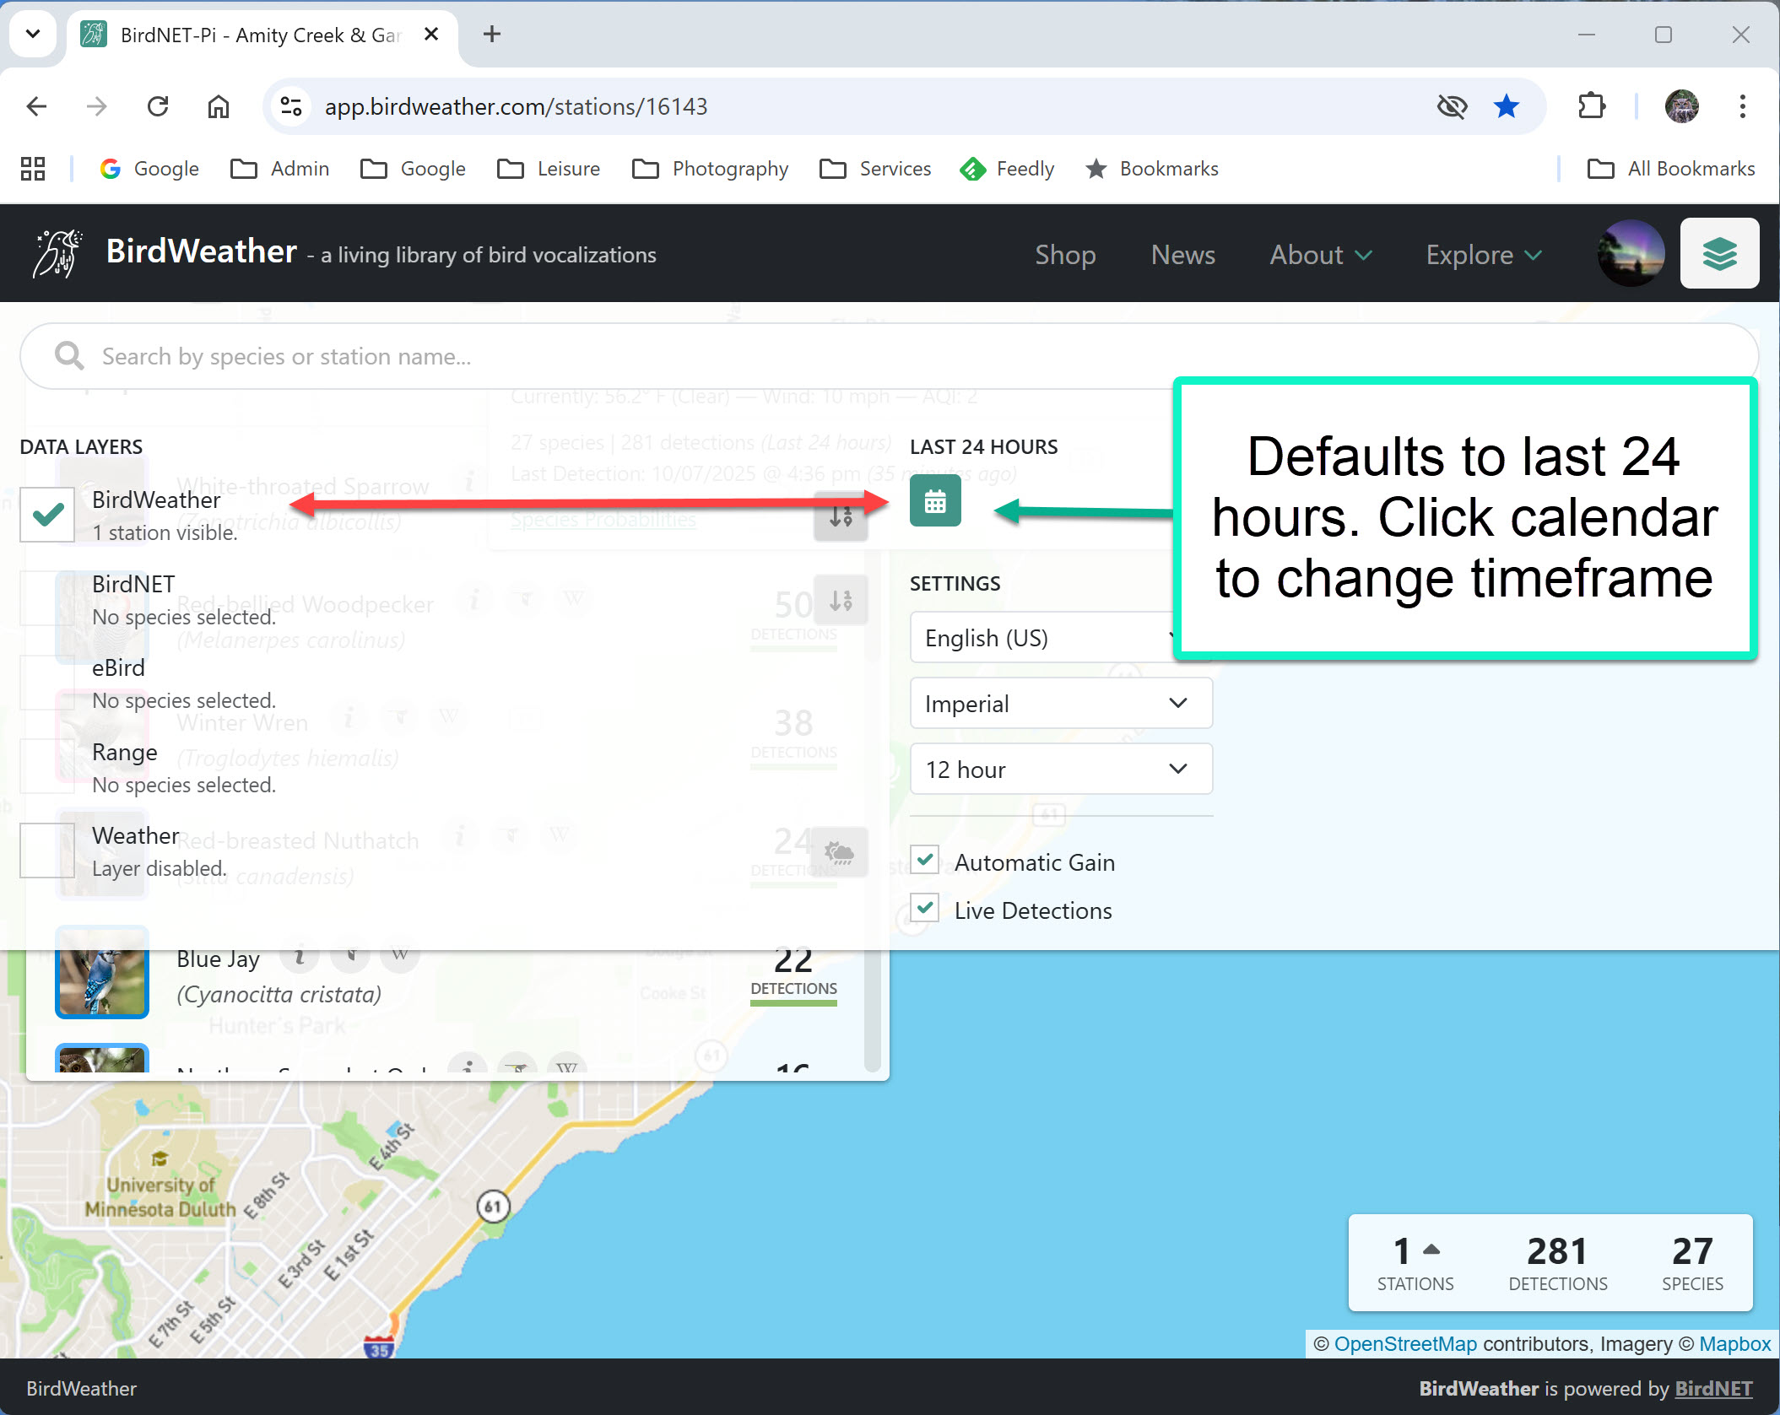Toggle the Live Detections checkbox
Screen dimensions: 1780x1415
(925, 909)
